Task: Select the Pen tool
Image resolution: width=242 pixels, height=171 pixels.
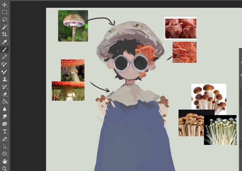Action: click(x=5, y=139)
